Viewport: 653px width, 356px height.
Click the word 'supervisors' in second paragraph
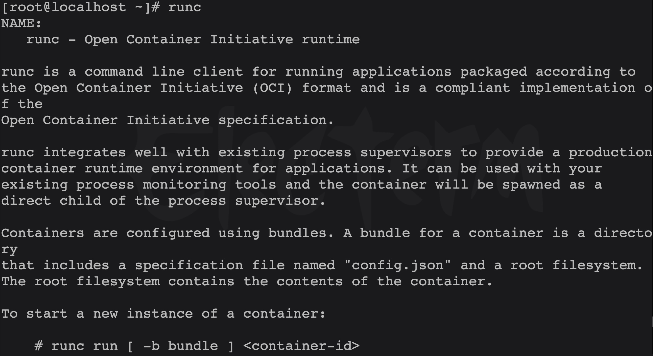pos(406,152)
